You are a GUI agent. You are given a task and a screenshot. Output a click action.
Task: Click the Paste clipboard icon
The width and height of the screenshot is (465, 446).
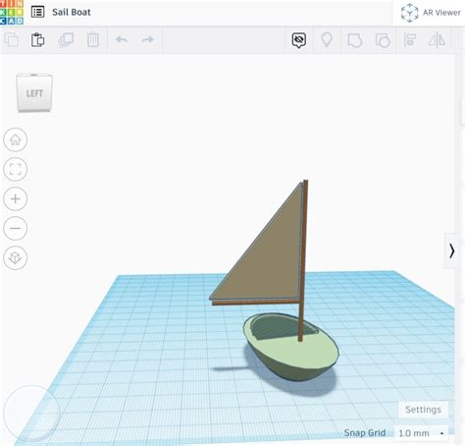[37, 40]
